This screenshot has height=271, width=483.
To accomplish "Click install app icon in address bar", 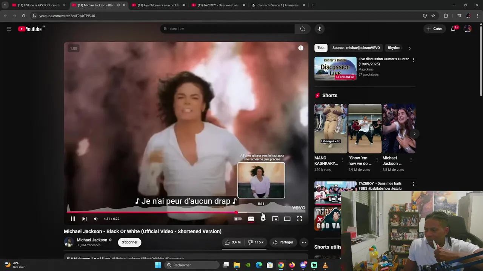I will click(x=425, y=16).
